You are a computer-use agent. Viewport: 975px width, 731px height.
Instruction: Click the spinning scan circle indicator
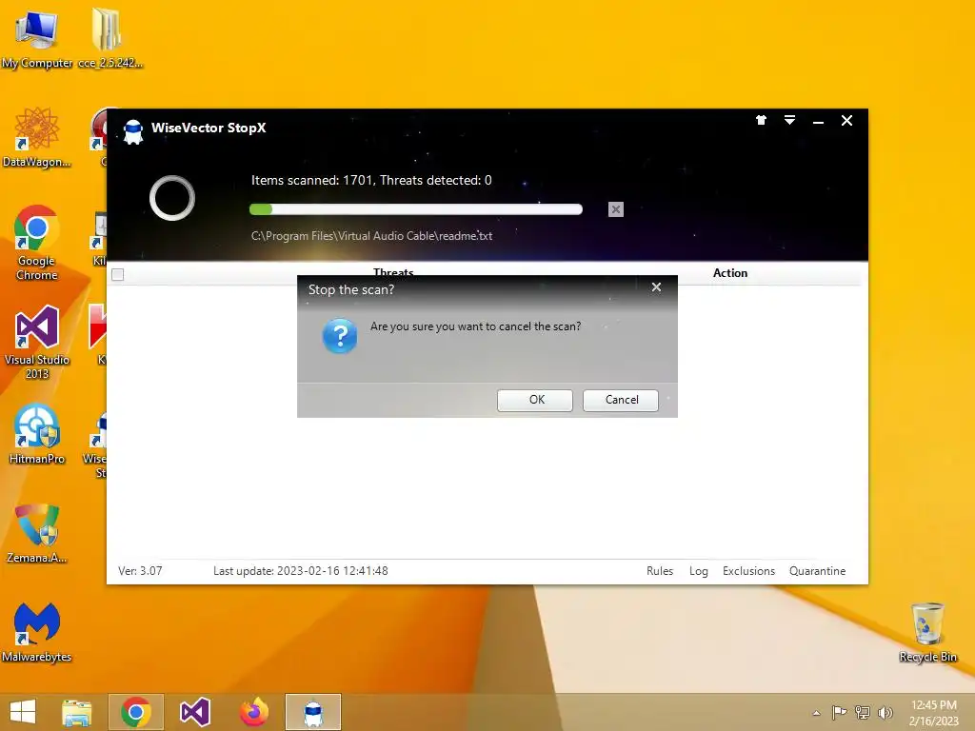point(172,198)
